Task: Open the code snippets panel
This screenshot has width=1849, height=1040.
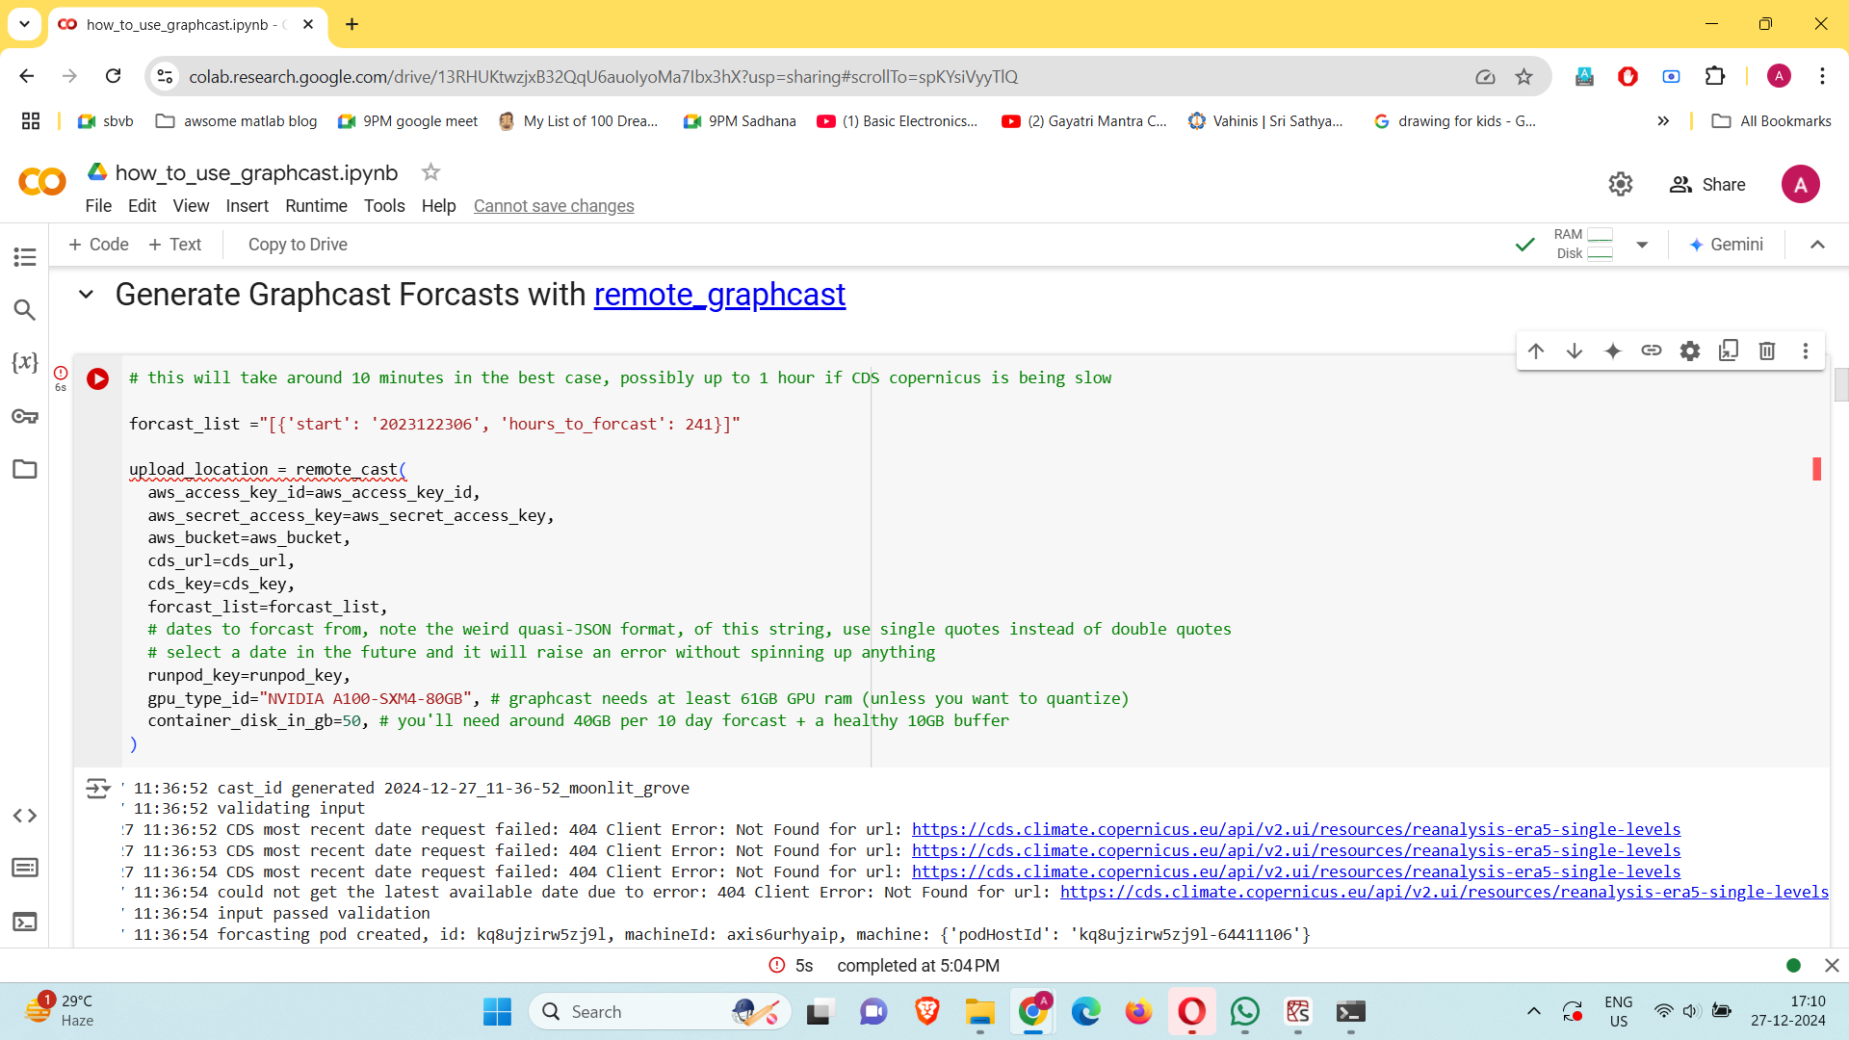Action: [x=25, y=816]
